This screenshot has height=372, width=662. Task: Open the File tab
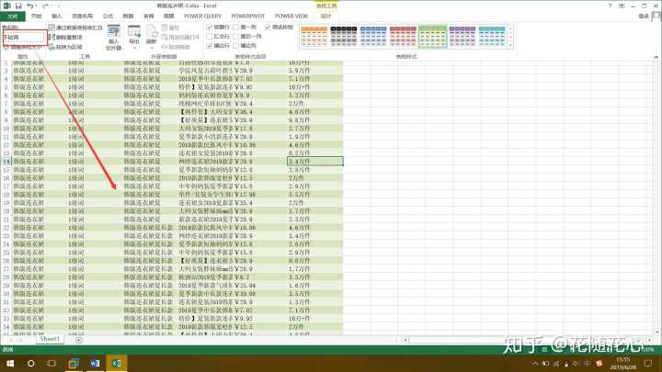pos(12,16)
